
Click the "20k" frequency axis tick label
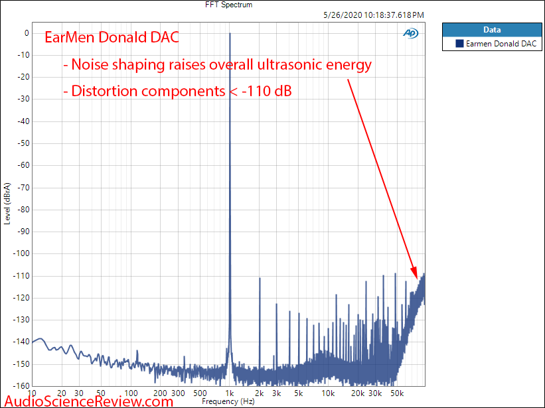(x=358, y=393)
